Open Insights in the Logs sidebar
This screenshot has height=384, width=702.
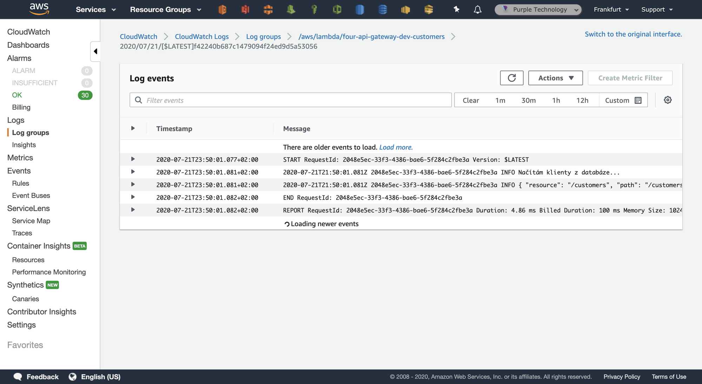click(24, 145)
